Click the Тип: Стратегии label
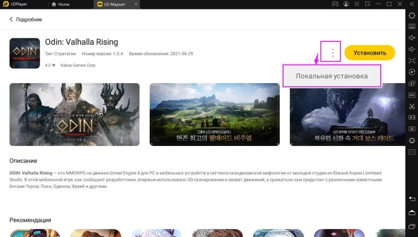Viewport: 418px width, 237px height. [60, 54]
